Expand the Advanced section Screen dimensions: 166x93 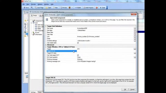pos(46,45)
